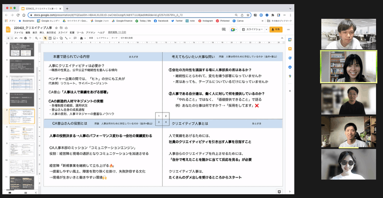Click the move-to-folder icon beside the title

(61, 28)
